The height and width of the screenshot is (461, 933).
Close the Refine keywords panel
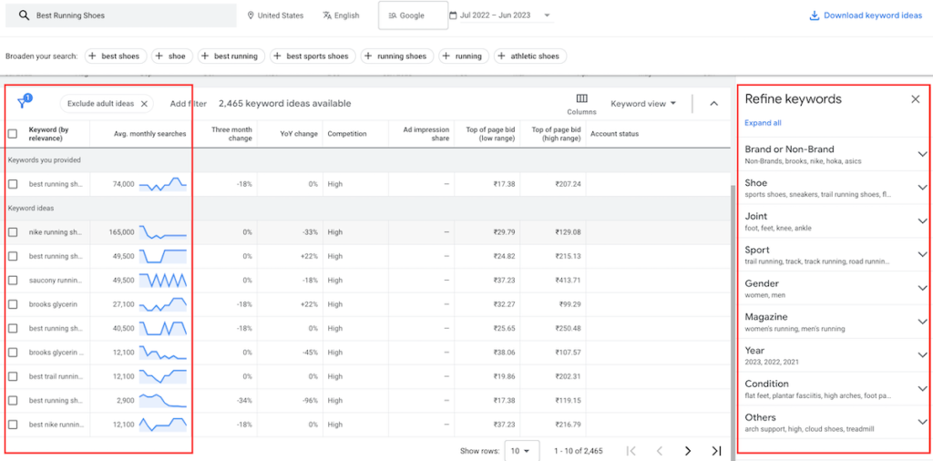pos(915,99)
